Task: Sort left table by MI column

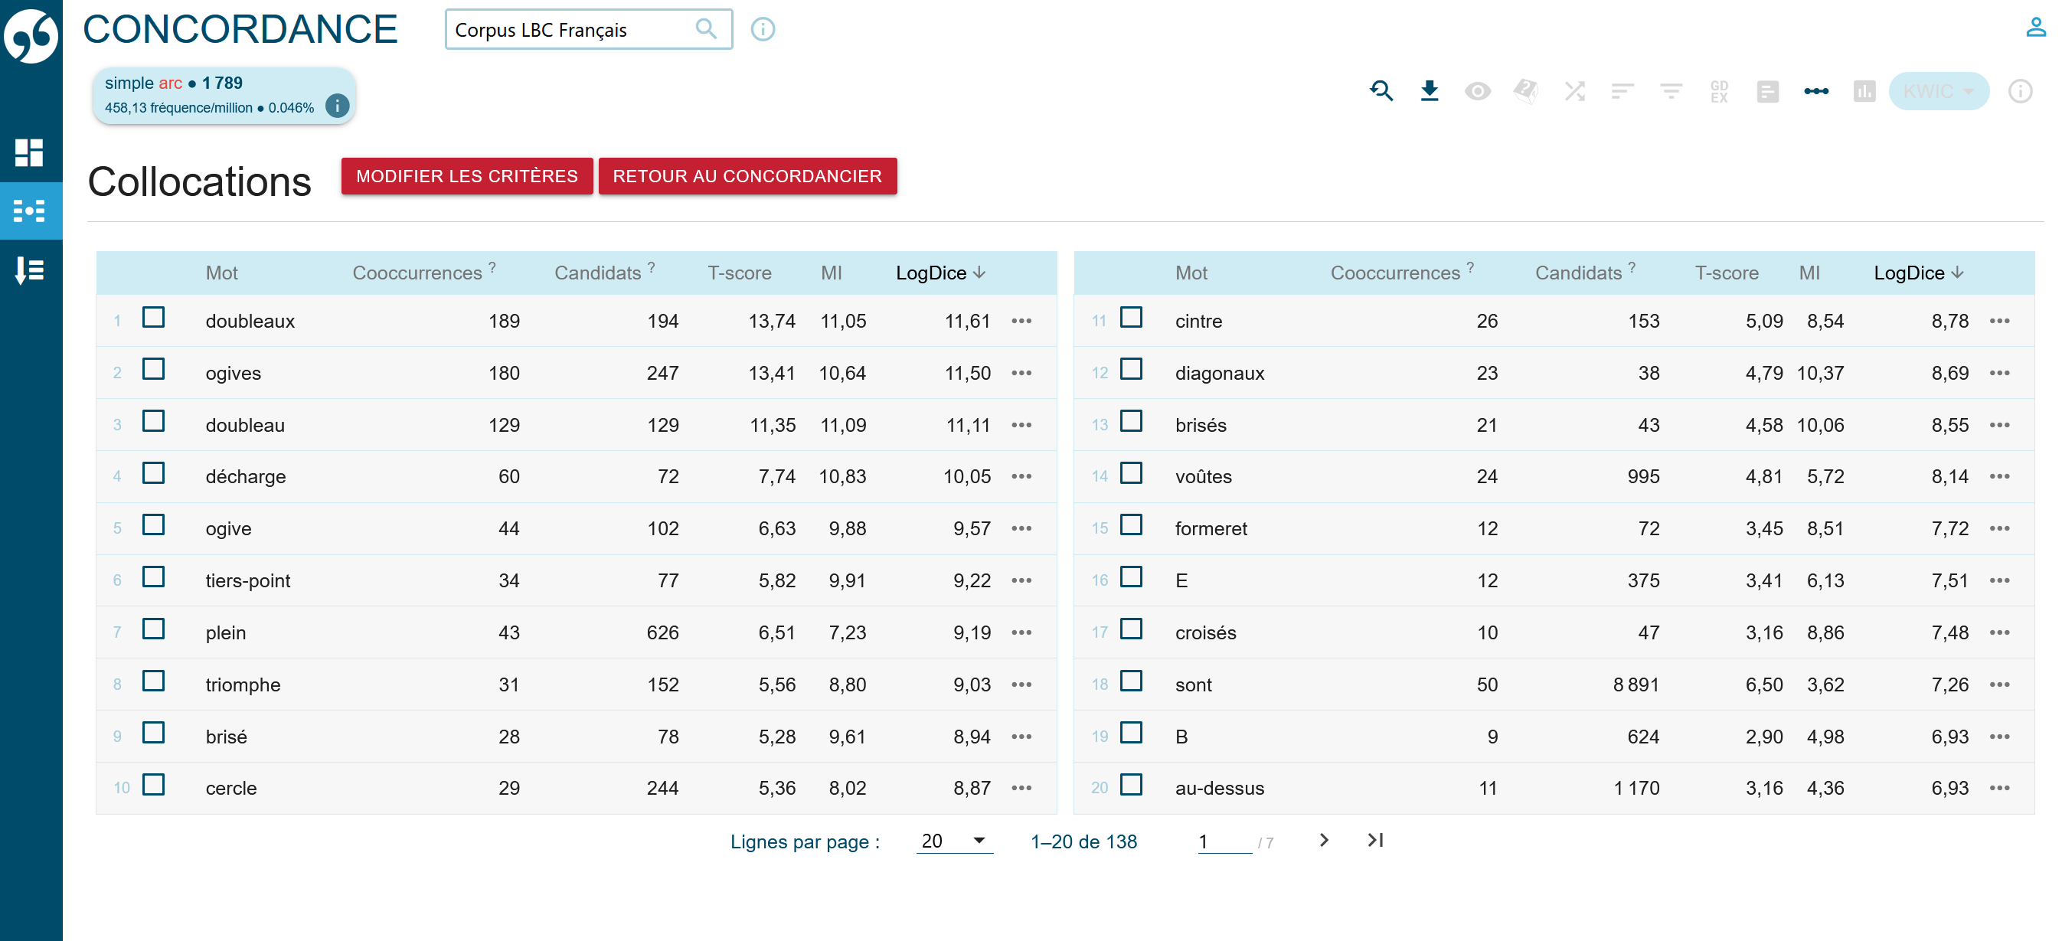Action: 832,273
